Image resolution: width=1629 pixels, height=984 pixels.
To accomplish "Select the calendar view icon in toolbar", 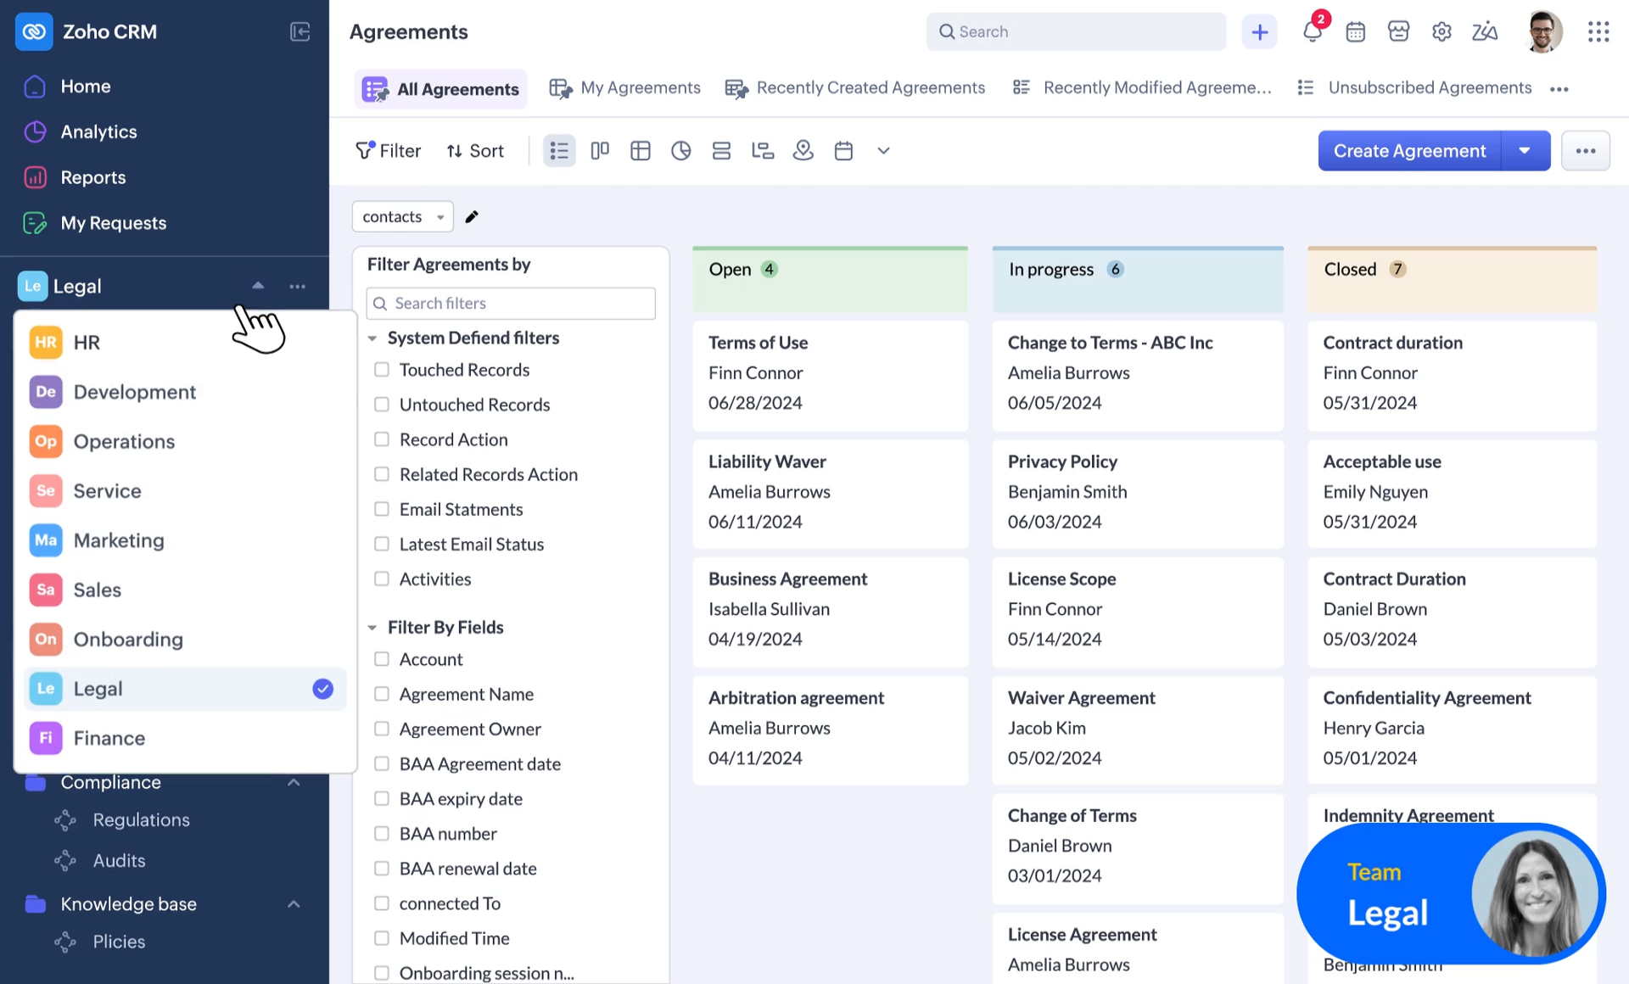I will point(843,151).
